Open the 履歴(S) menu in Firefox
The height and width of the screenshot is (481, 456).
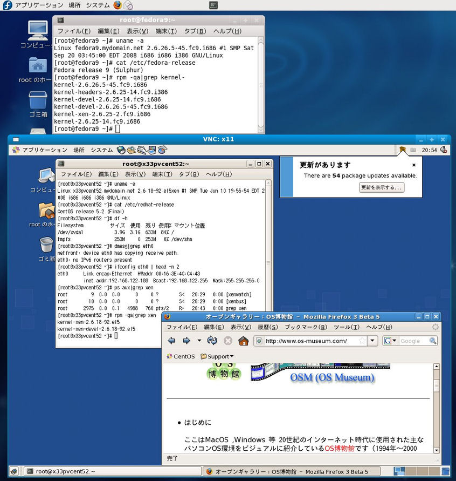pos(268,327)
